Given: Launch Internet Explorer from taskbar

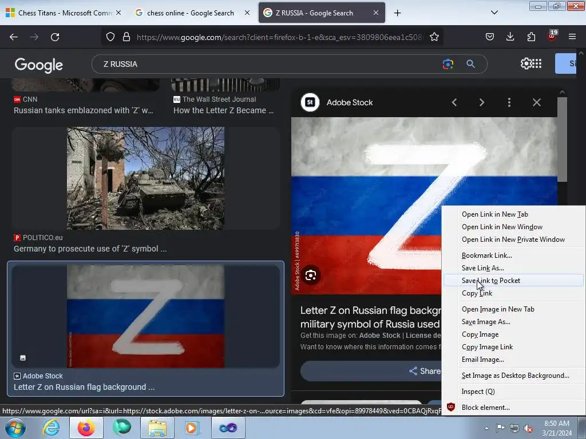Looking at the screenshot, I should coord(51,428).
